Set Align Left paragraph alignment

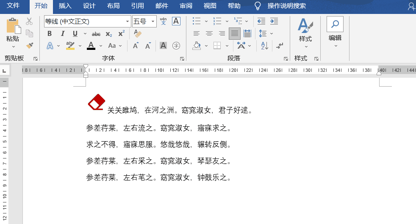pos(197,33)
